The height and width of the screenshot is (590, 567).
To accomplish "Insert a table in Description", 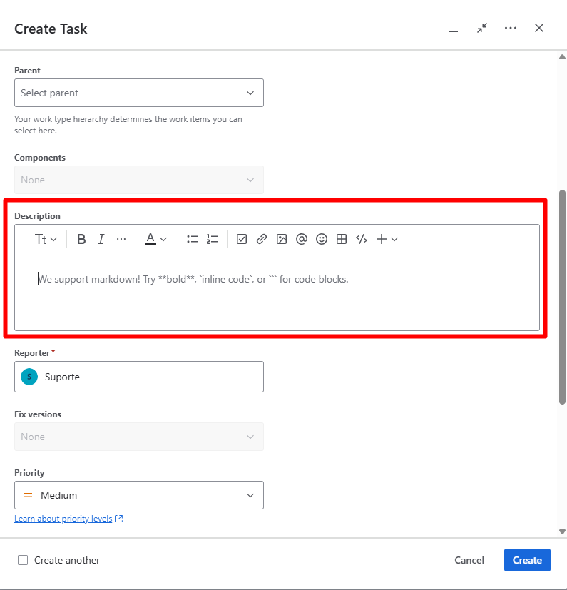I will point(342,239).
